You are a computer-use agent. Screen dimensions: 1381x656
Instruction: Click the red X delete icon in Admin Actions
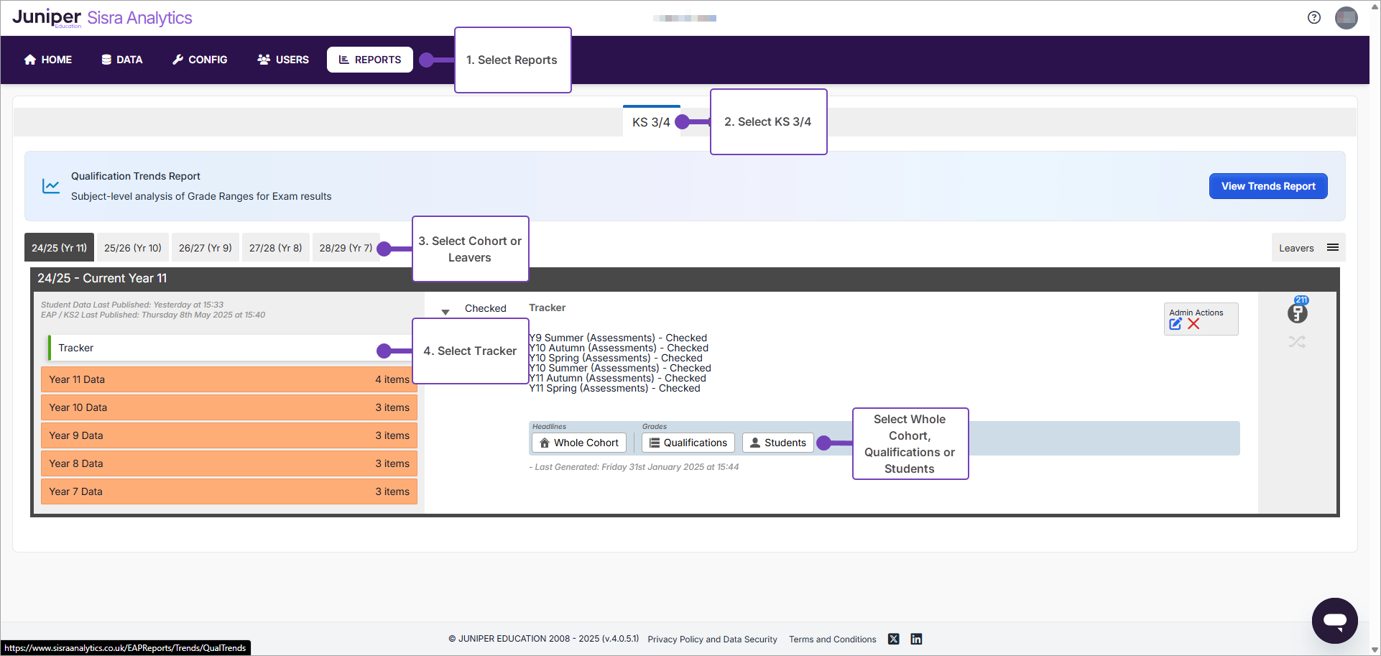coord(1193,324)
